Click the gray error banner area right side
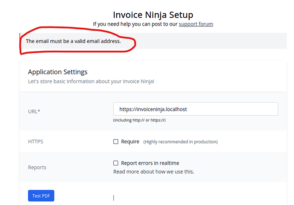 pos(212,41)
